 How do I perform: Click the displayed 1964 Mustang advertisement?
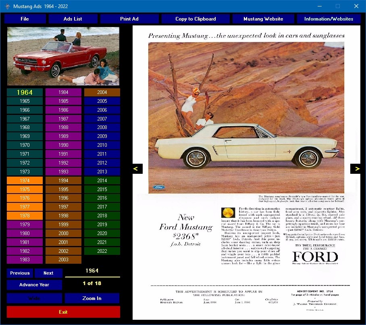247,173
